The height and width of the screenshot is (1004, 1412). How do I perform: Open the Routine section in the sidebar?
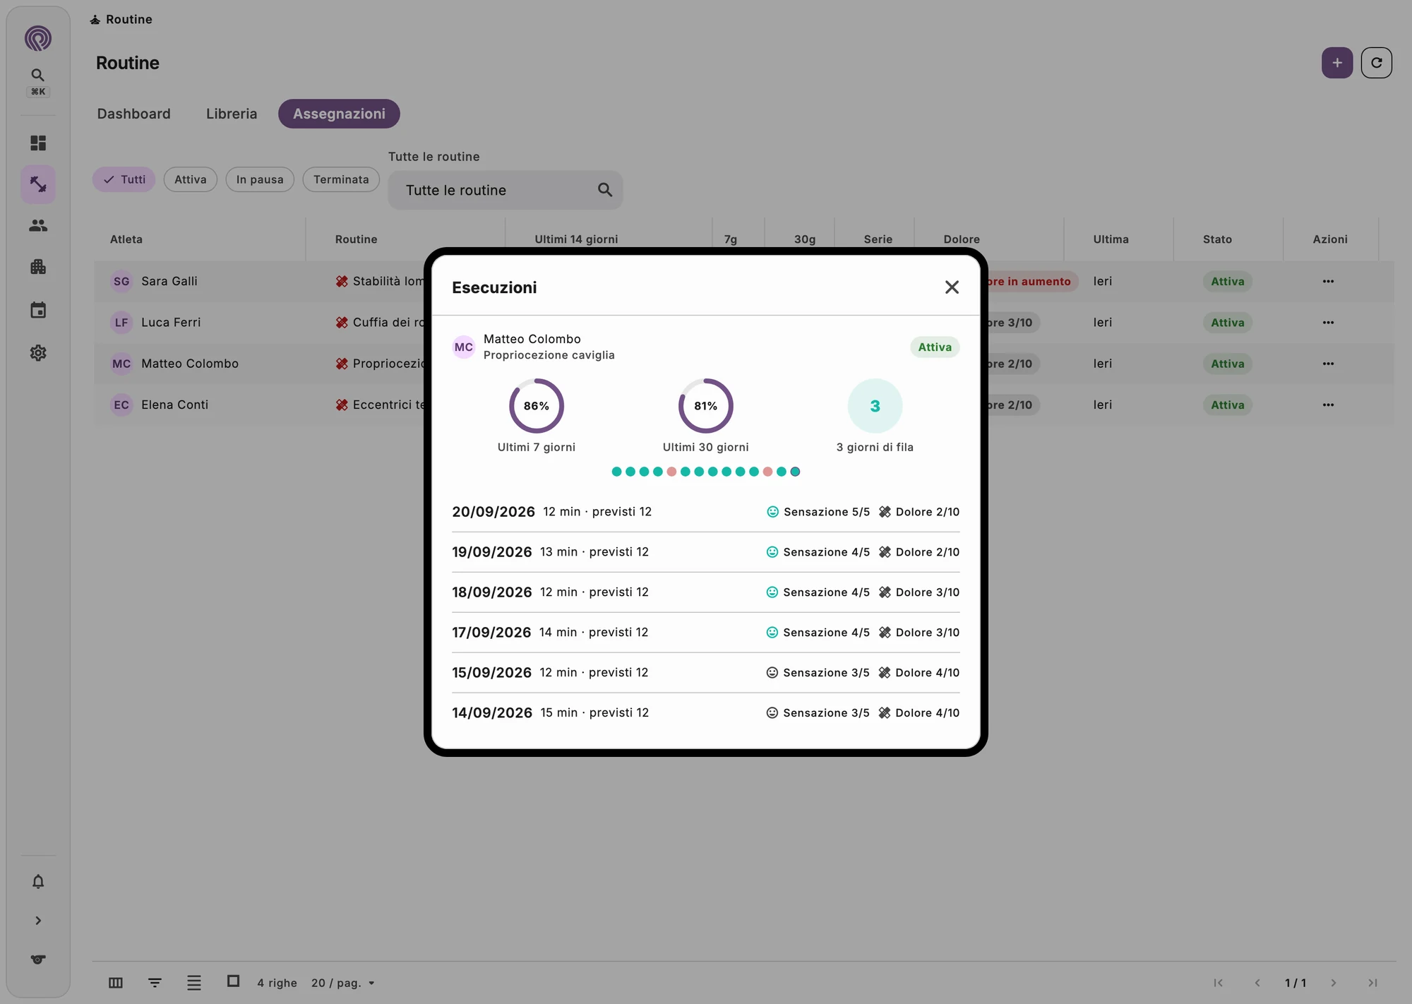[x=38, y=184]
